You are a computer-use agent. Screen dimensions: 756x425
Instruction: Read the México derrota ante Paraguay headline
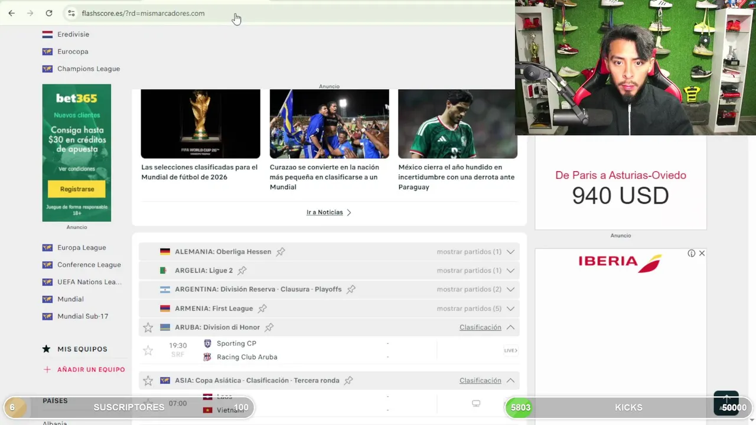pyautogui.click(x=457, y=177)
